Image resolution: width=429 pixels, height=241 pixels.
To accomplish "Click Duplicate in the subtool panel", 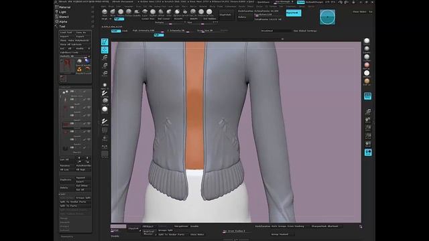I will pos(67,180).
